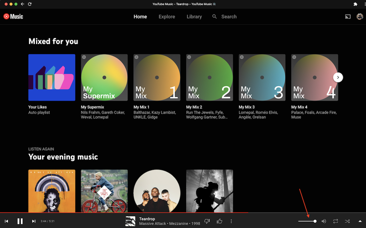The width and height of the screenshot is (366, 228).
Task: Click the LISTEN AGAIN label
Action: (x=41, y=149)
